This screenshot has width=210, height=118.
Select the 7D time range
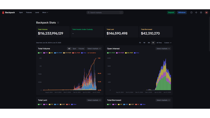coord(140,43)
